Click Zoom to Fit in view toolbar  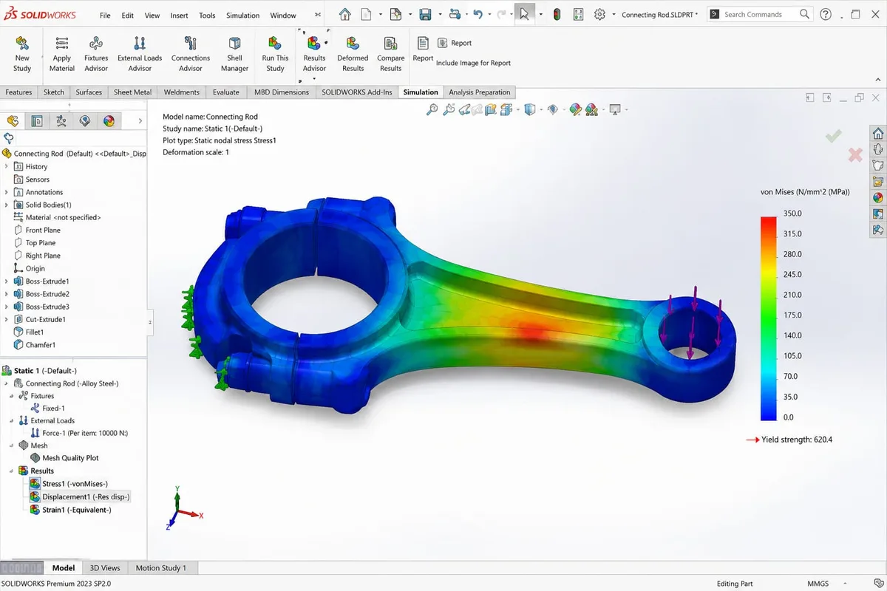click(432, 109)
